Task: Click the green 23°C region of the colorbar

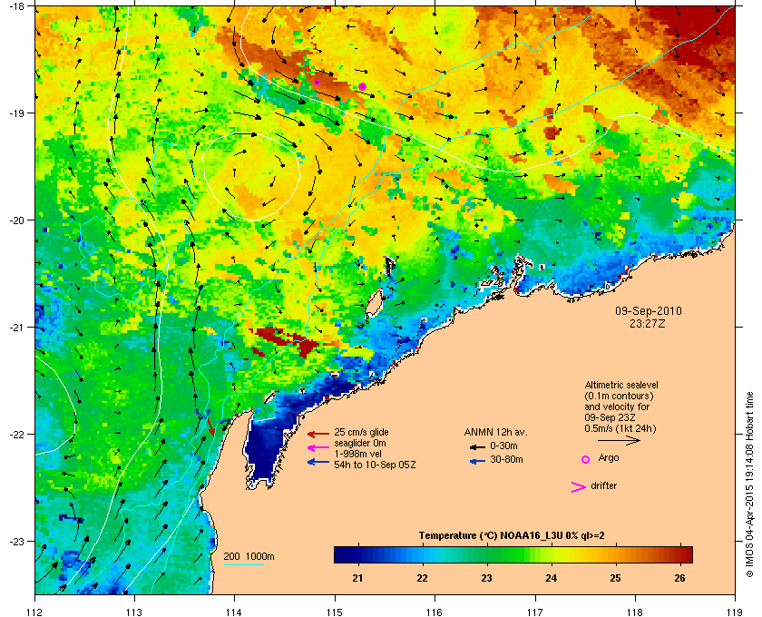Action: pos(486,554)
